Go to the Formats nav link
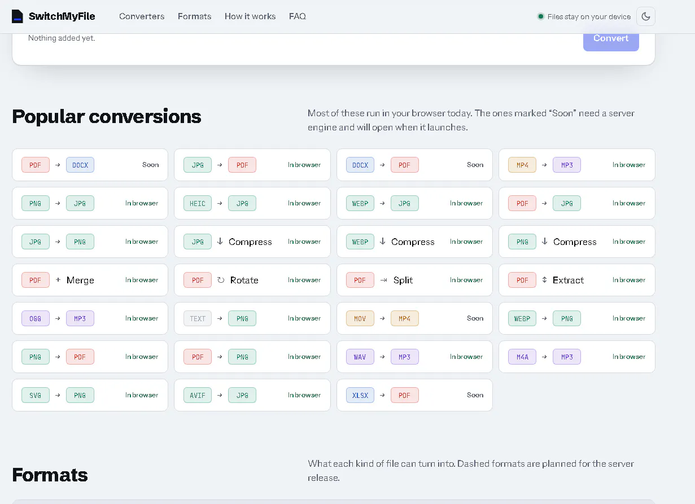Viewport: 695px width, 504px height. [x=195, y=16]
